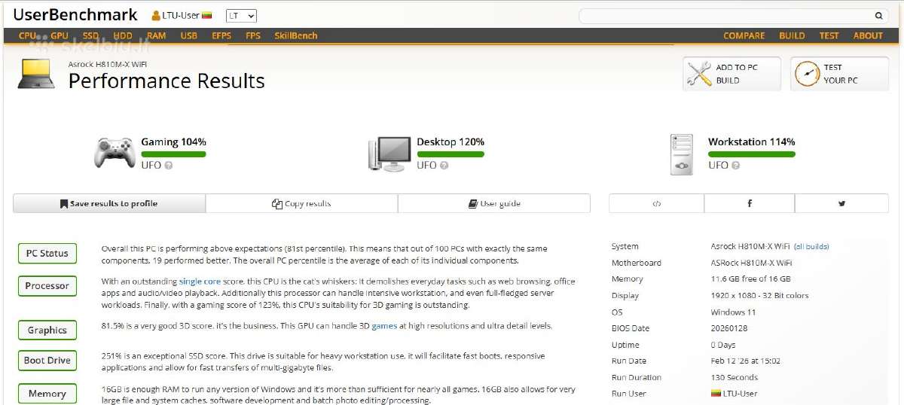Screen dimensions: 904x405
Task: Share results via Twitter icon
Action: [x=841, y=203]
